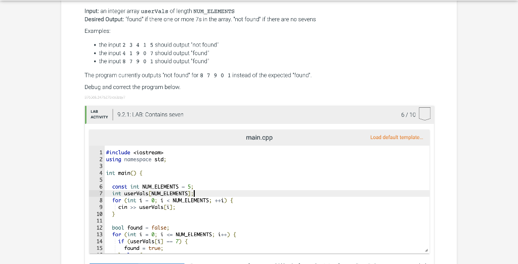The height and width of the screenshot is (264, 518).
Task: Click the if (userVals[i] == 7) line
Action: (153, 242)
